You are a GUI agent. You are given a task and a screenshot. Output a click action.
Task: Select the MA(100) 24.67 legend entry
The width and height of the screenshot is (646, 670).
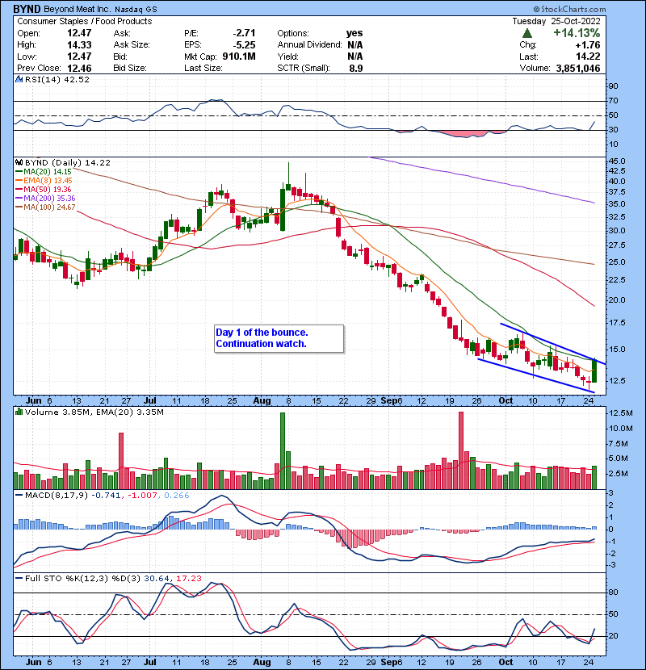click(45, 207)
